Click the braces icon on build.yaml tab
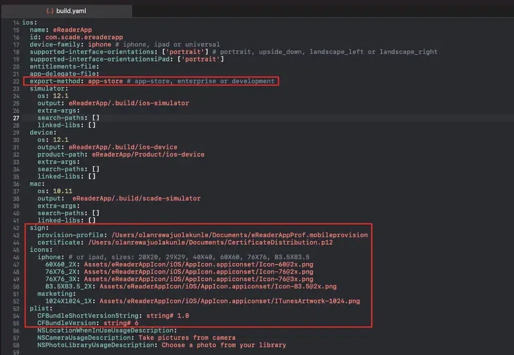This screenshot has height=355, width=514. click(50, 11)
